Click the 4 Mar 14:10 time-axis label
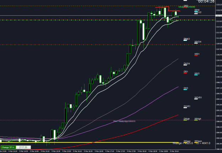This screenshot has height=153, width=222. tap(12, 151)
